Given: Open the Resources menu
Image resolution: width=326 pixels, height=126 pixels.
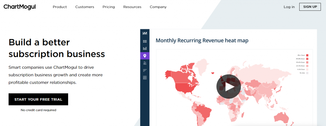Looking at the screenshot, I should (132, 7).
